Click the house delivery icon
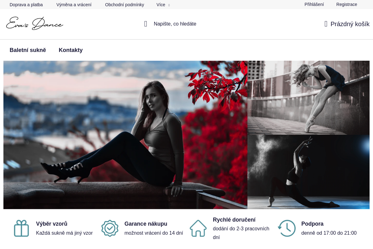The image size is (373, 249). click(198, 228)
